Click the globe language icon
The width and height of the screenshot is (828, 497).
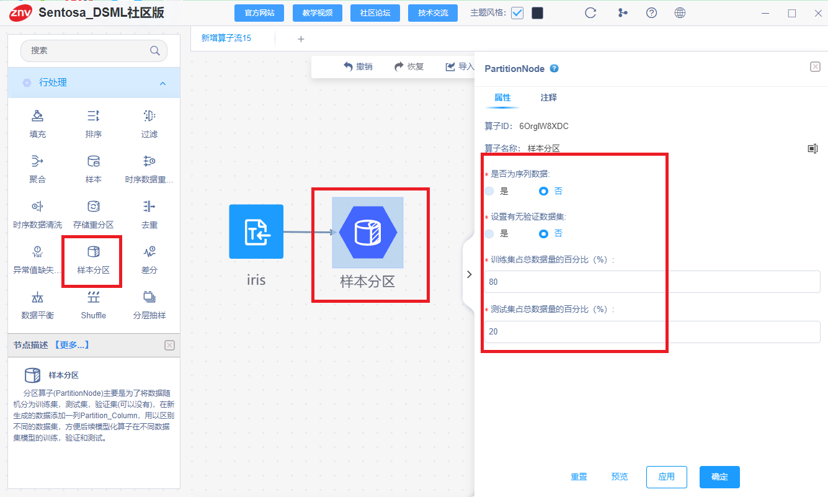tap(680, 13)
